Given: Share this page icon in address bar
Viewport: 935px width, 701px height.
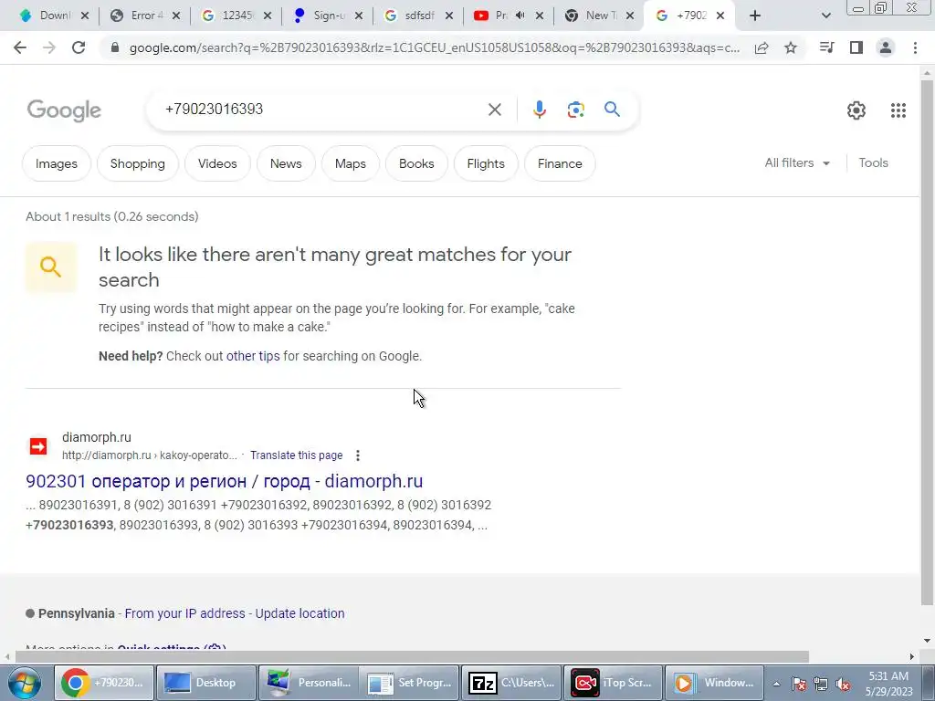Looking at the screenshot, I should (762, 47).
